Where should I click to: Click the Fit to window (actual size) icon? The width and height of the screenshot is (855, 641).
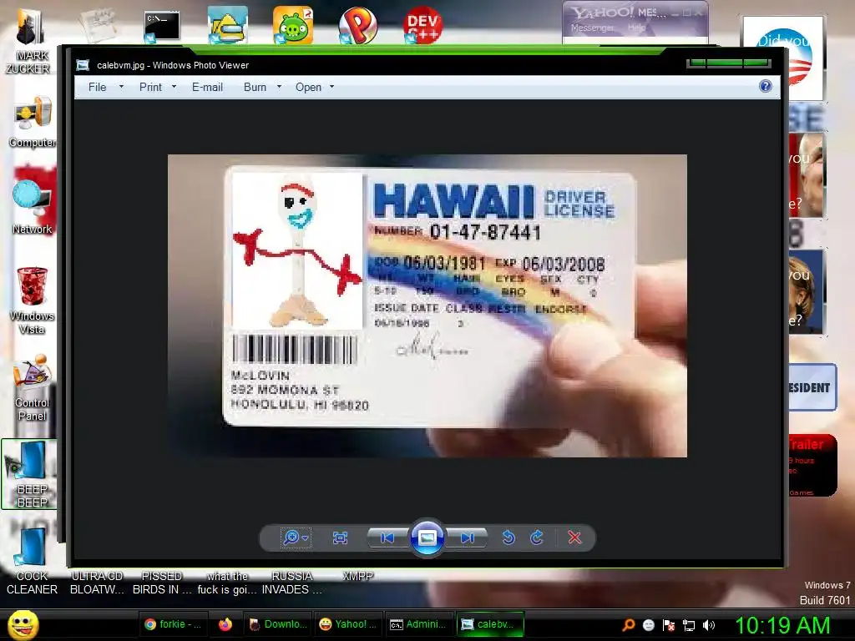click(x=340, y=538)
